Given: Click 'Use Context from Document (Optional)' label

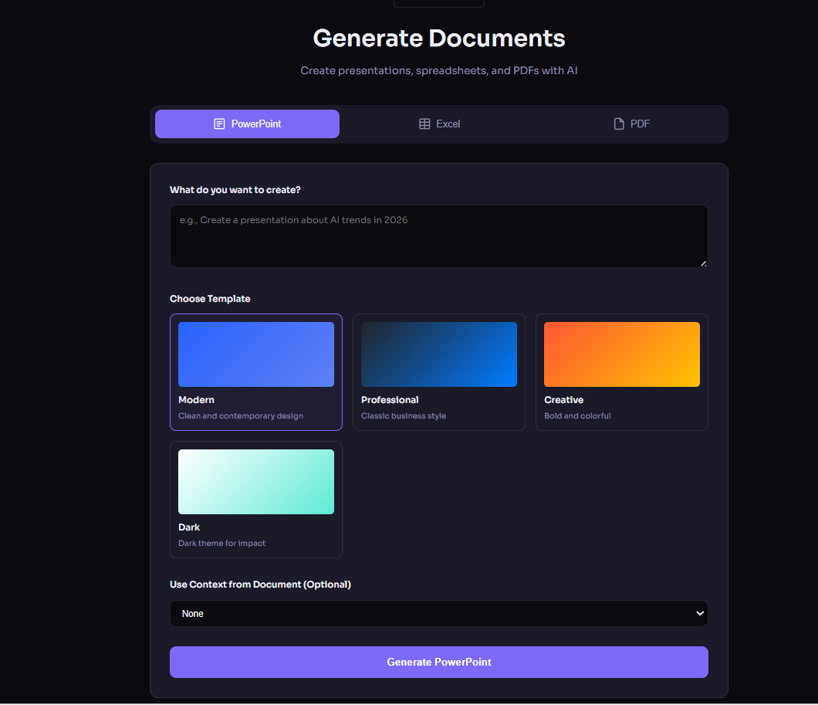Looking at the screenshot, I should click(x=260, y=585).
